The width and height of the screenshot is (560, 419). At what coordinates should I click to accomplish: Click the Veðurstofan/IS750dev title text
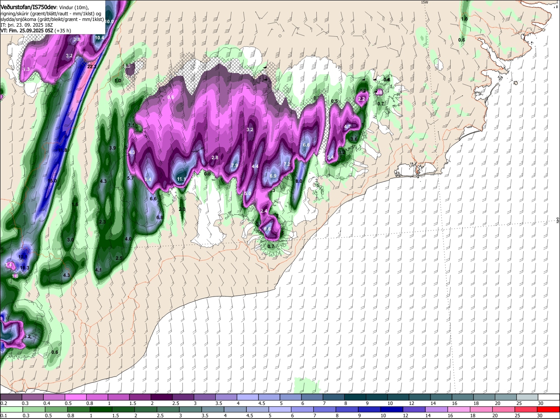click(x=28, y=7)
